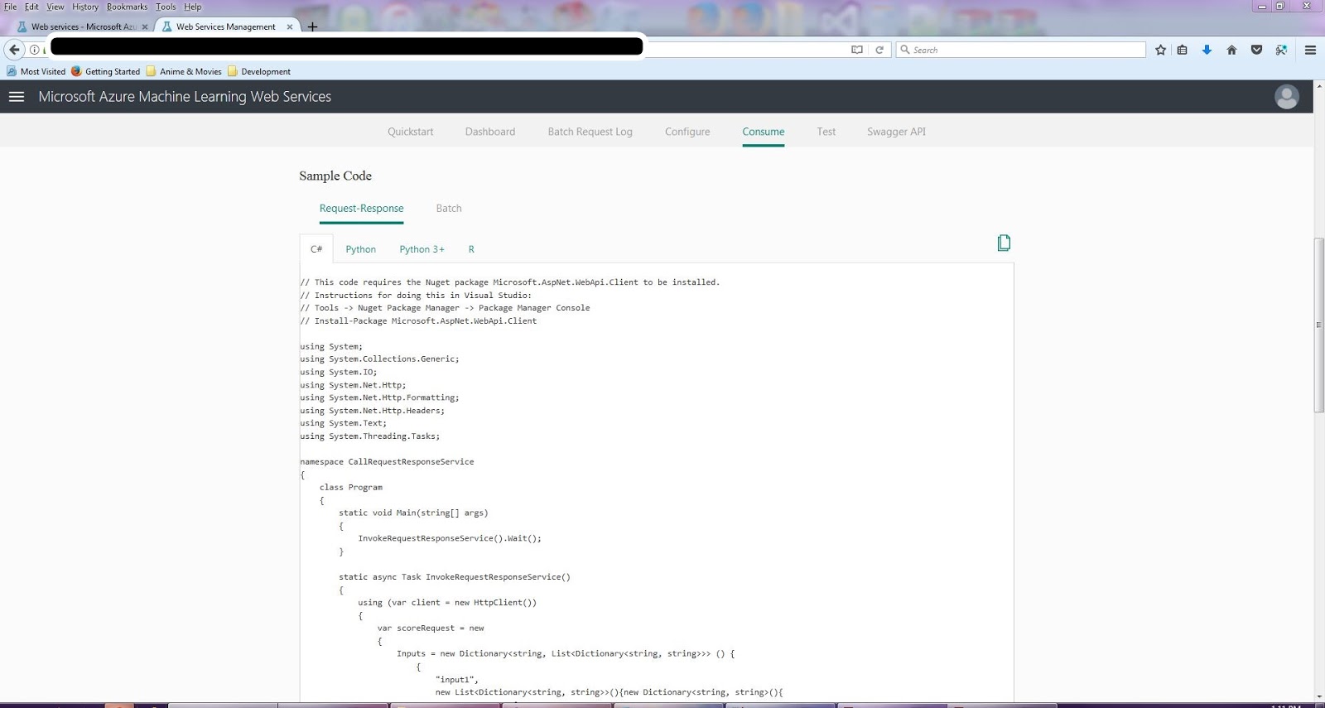
Task: Go to browser home icon
Action: click(1231, 50)
